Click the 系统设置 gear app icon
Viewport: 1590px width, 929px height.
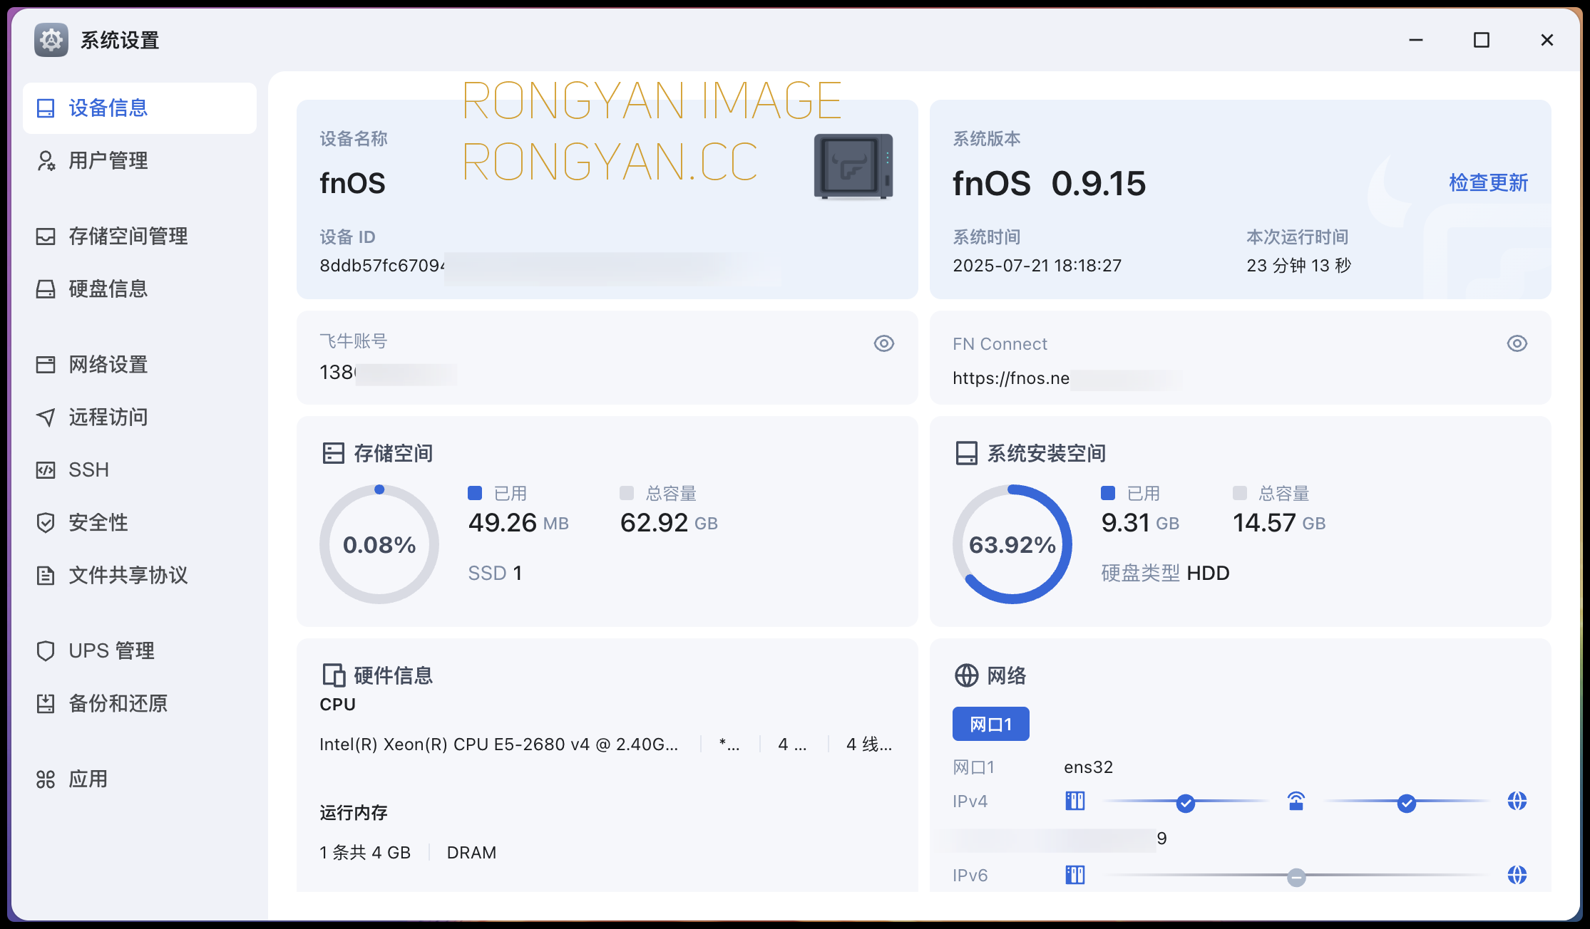pos(51,40)
